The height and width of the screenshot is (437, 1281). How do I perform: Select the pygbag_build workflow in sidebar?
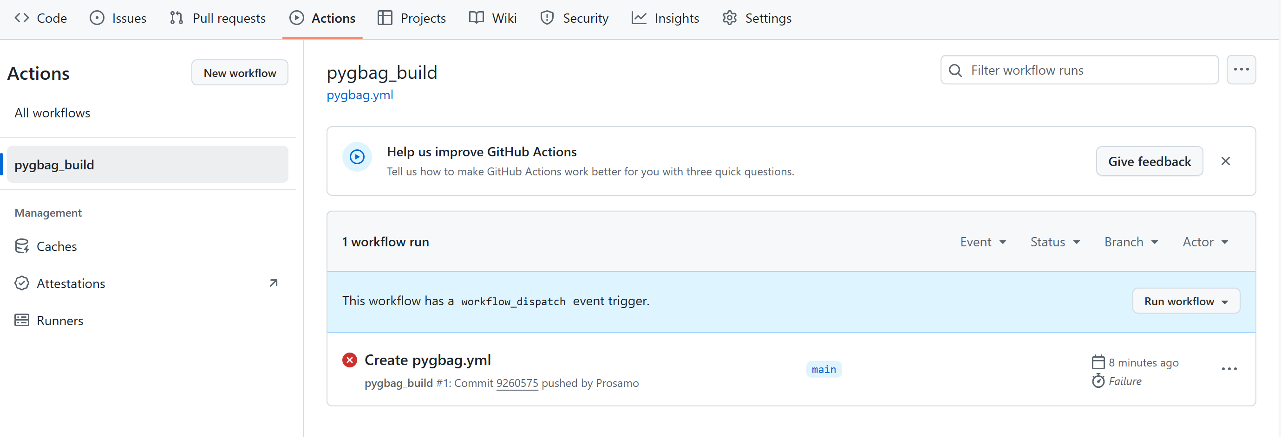click(x=148, y=164)
